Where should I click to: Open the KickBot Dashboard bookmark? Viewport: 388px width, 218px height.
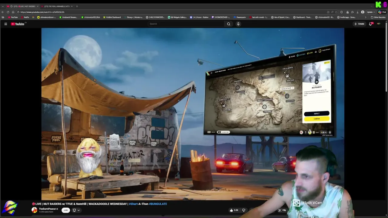(x=112, y=17)
